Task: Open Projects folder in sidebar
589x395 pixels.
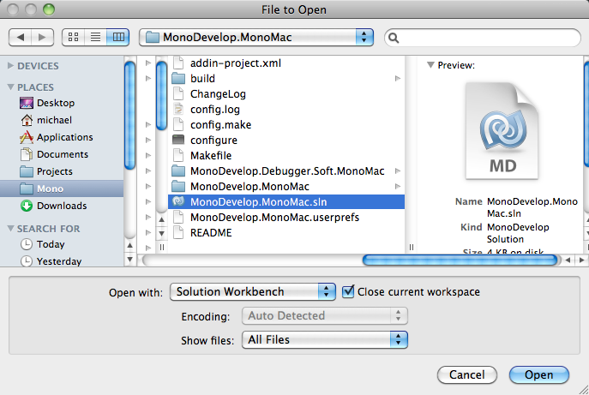Action: (x=62, y=171)
